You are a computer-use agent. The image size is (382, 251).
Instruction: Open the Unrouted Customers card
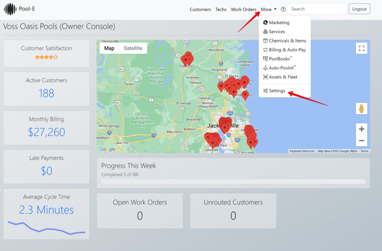(233, 211)
